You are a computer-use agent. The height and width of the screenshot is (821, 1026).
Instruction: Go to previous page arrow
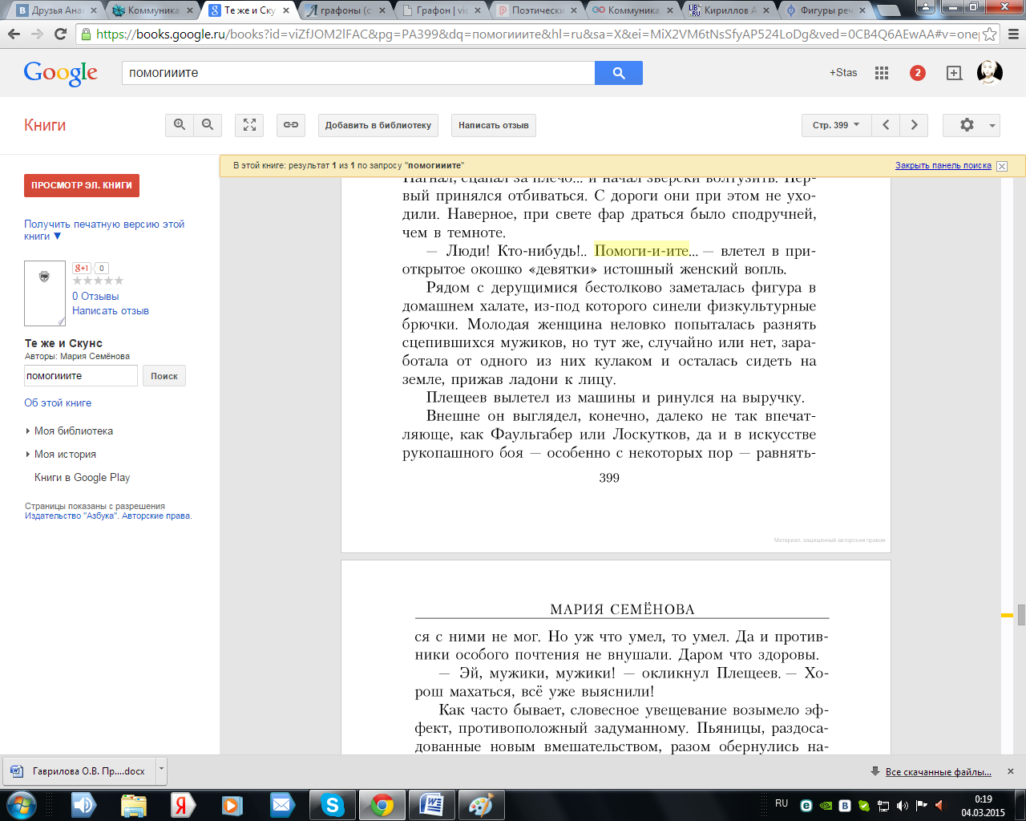(886, 125)
